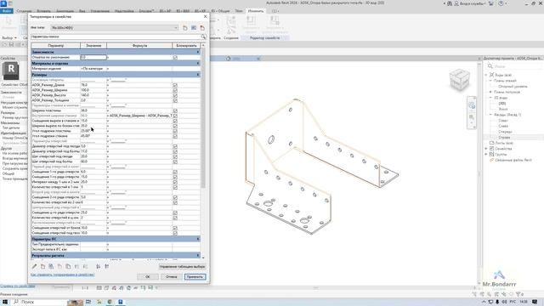Toggle lock checkbox for 25.00° angle row
The height and width of the screenshot is (306, 544).
175,131
